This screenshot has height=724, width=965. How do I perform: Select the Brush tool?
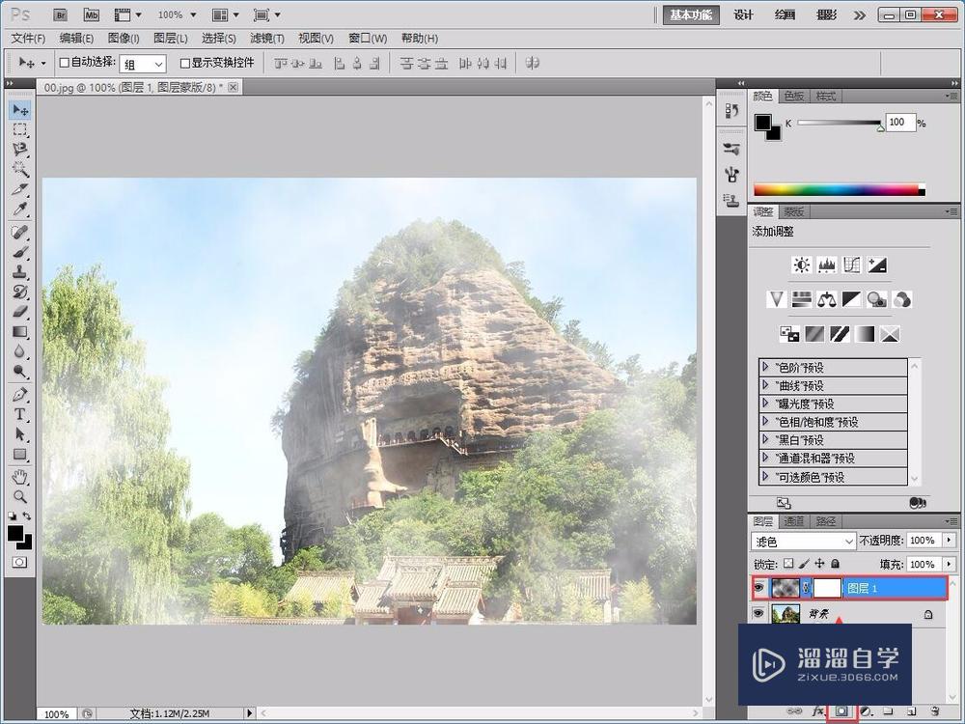(x=20, y=252)
